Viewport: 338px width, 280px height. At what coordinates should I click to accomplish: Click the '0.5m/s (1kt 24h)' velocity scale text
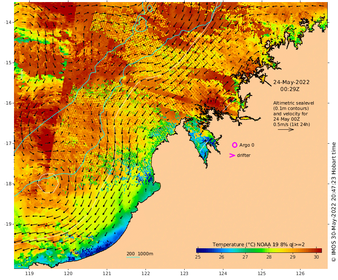click(x=292, y=124)
